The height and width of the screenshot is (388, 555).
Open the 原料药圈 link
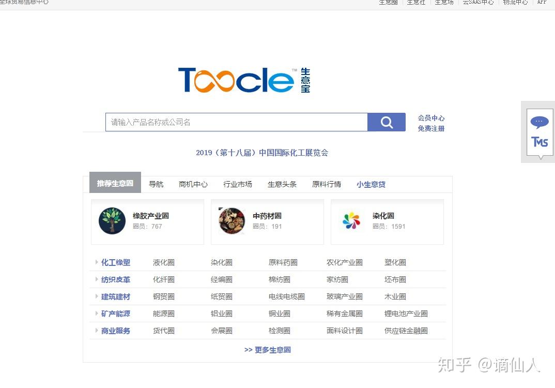click(283, 263)
